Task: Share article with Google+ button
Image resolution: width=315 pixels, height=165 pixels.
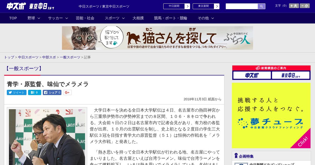Action: coord(67,92)
